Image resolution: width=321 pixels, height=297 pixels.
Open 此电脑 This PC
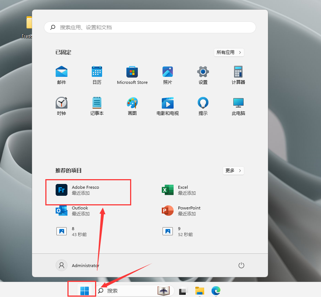click(x=238, y=106)
